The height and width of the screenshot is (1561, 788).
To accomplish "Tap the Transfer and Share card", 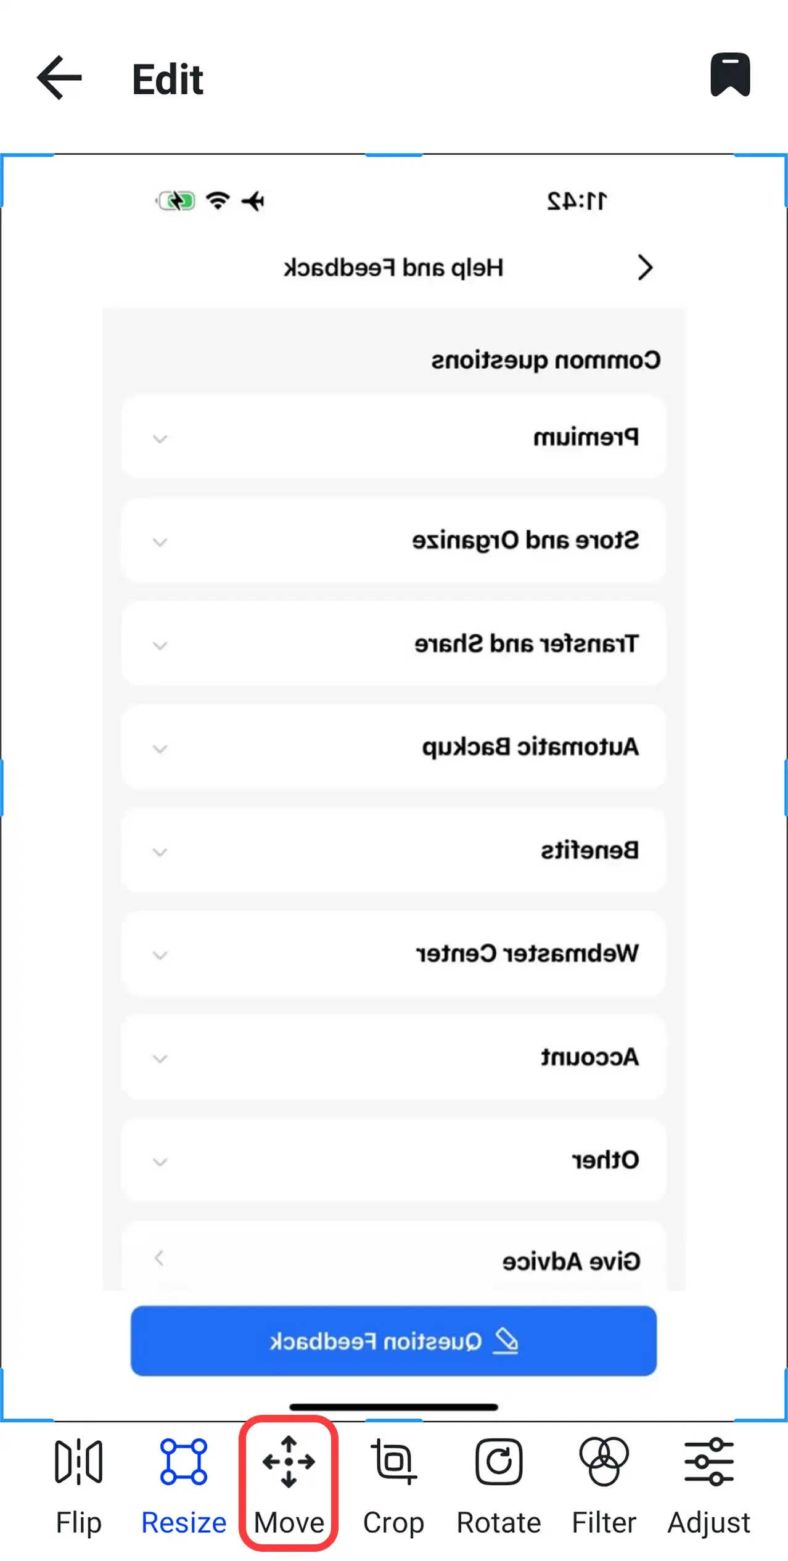I will pos(393,645).
